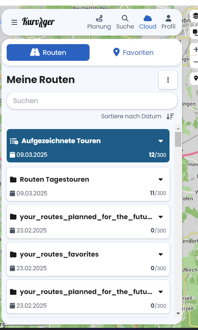Click the route list scrollbar thumb
Screen dimensions: 198x330
178,139
